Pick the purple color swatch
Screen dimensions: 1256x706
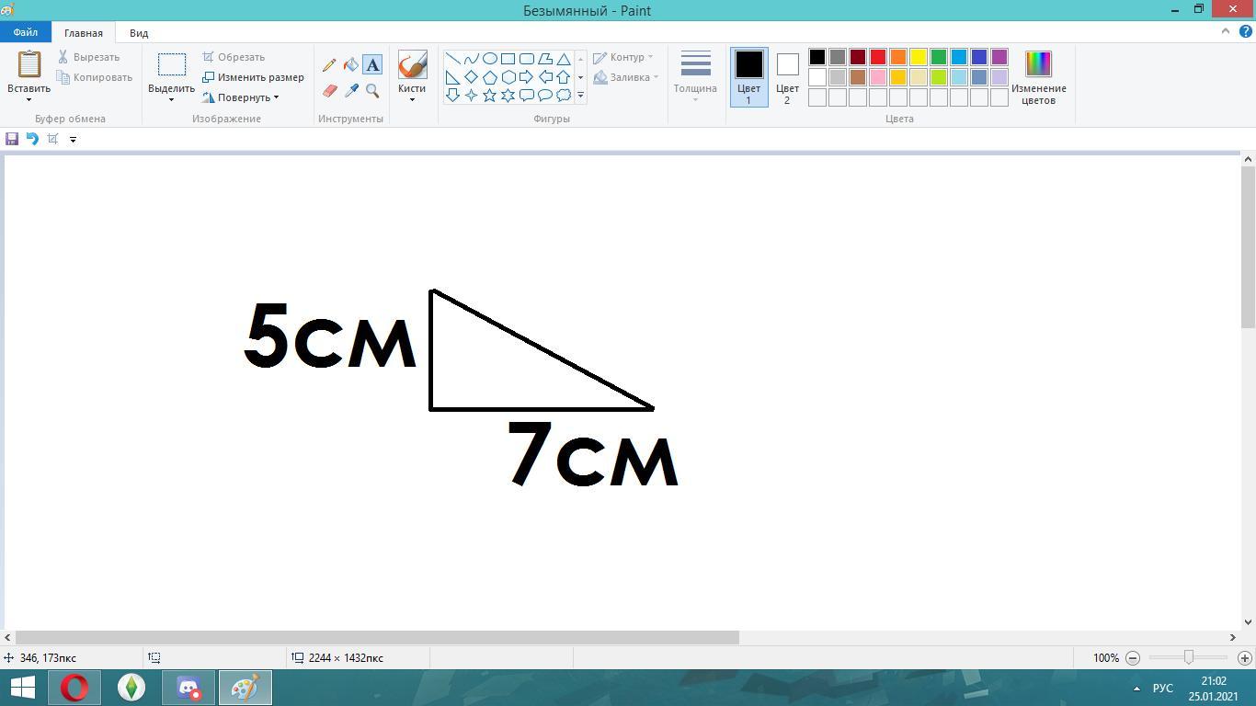coord(999,57)
